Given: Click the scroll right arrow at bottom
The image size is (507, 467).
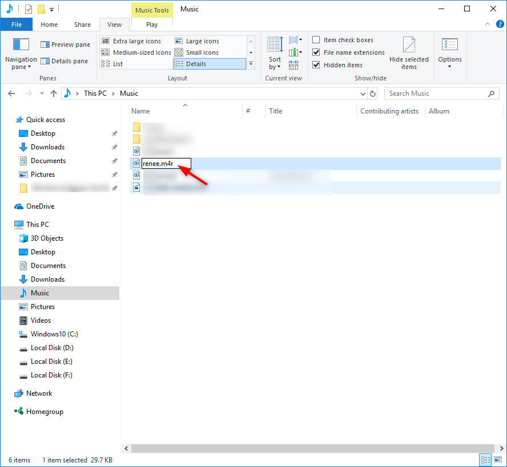Looking at the screenshot, I should tap(501, 448).
